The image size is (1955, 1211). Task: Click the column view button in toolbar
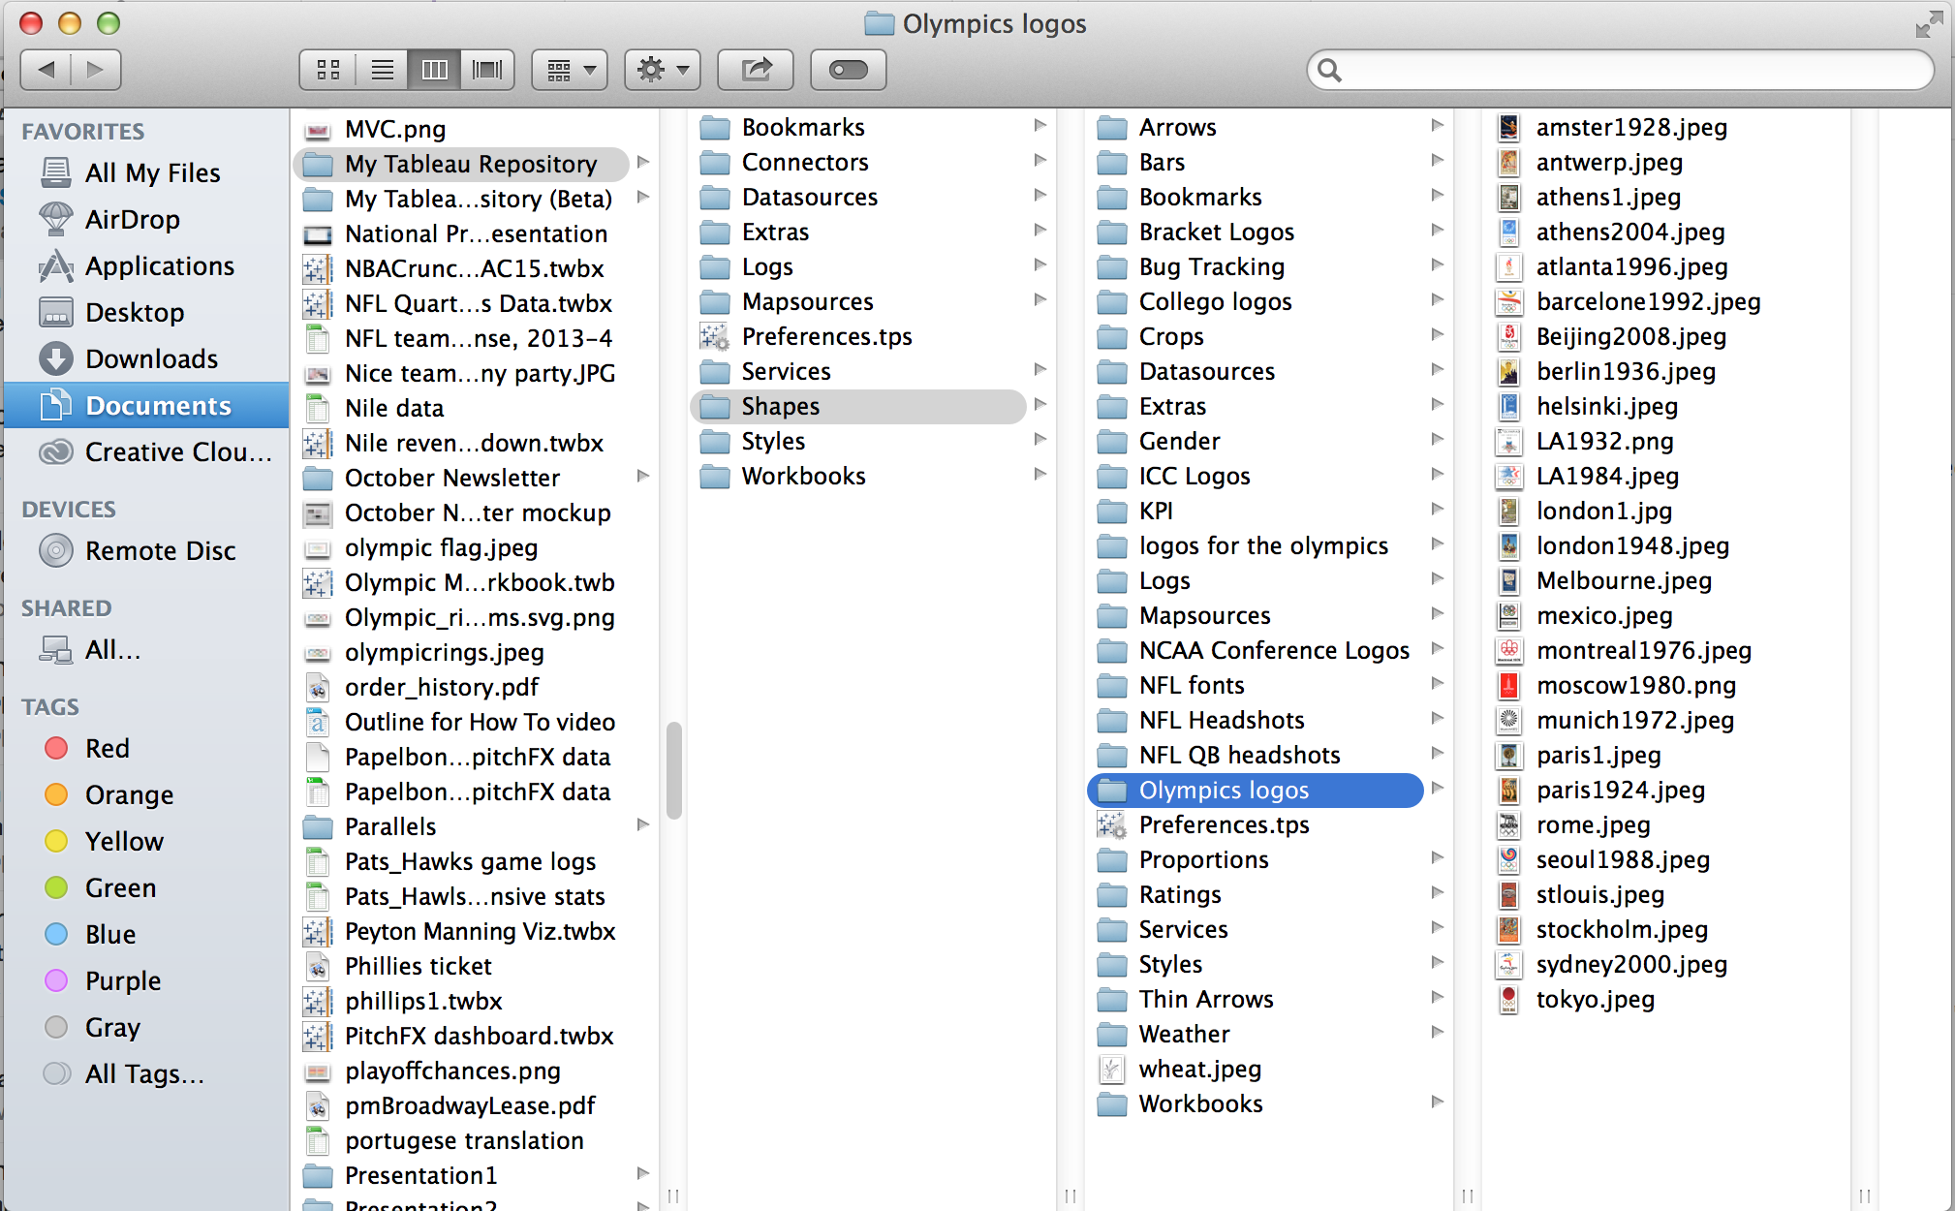click(x=434, y=69)
